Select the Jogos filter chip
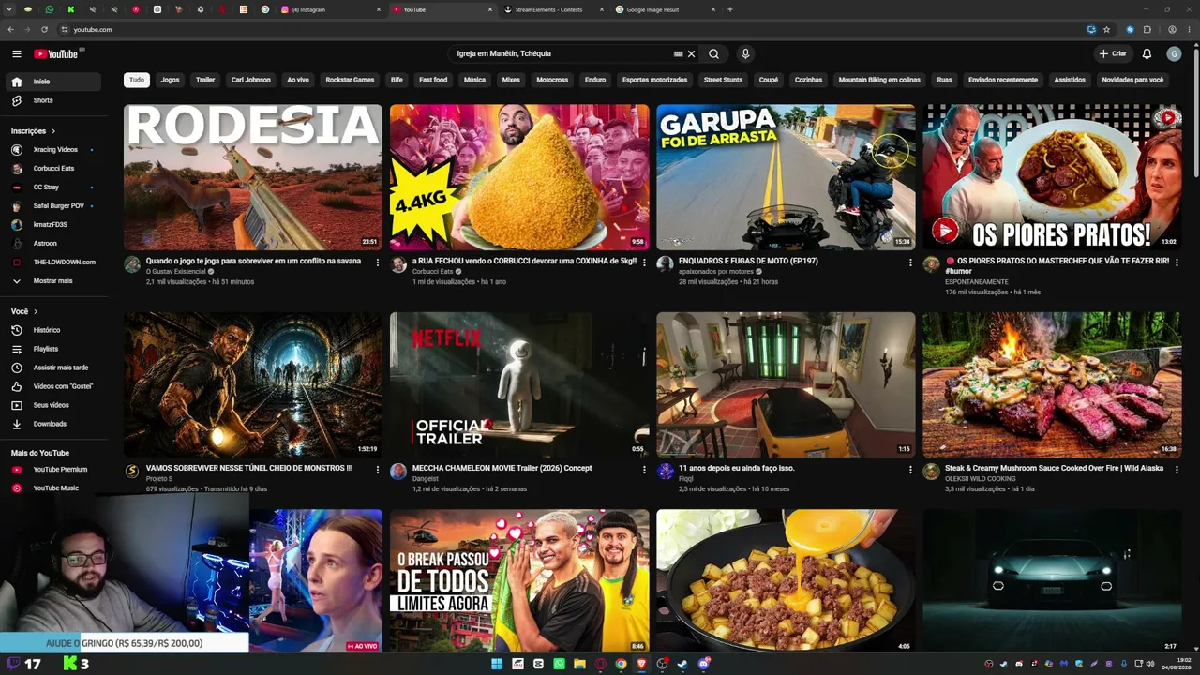Image resolution: width=1200 pixels, height=675 pixels. click(170, 80)
